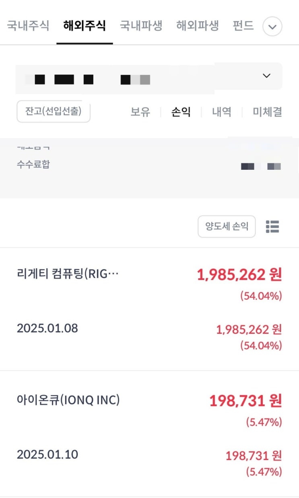Open the 해외파생 tab
This screenshot has height=498, width=299.
click(x=197, y=26)
